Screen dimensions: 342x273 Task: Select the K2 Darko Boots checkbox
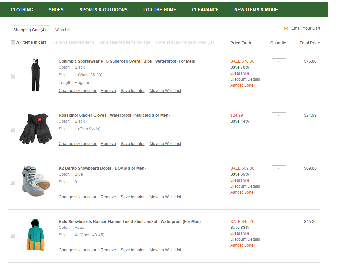coord(13,183)
